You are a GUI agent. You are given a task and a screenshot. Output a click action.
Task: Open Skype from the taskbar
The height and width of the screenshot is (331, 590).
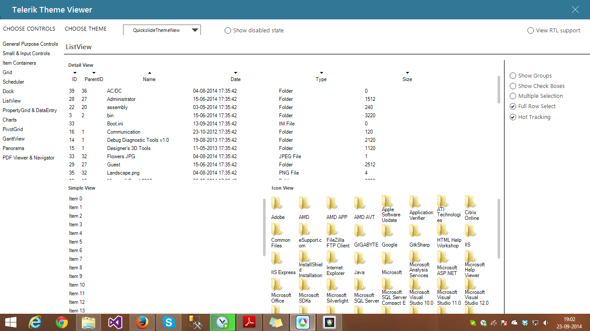click(x=168, y=322)
